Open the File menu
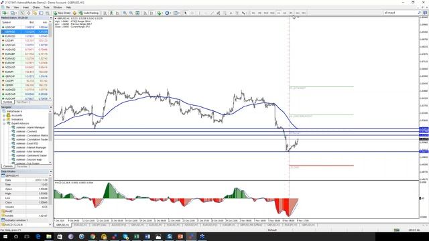Screen dimensions: 429x241 (8, 7)
